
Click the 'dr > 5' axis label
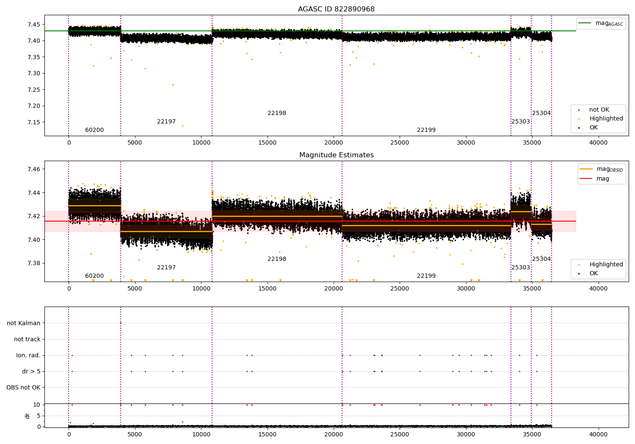[x=31, y=372]
